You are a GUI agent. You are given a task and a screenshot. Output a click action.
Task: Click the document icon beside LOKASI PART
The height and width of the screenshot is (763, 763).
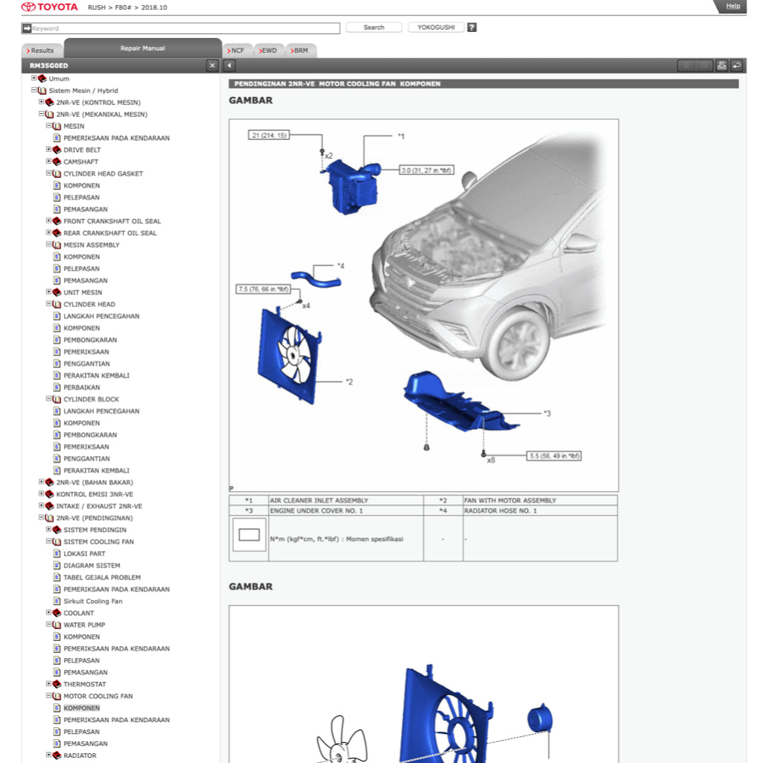57,554
